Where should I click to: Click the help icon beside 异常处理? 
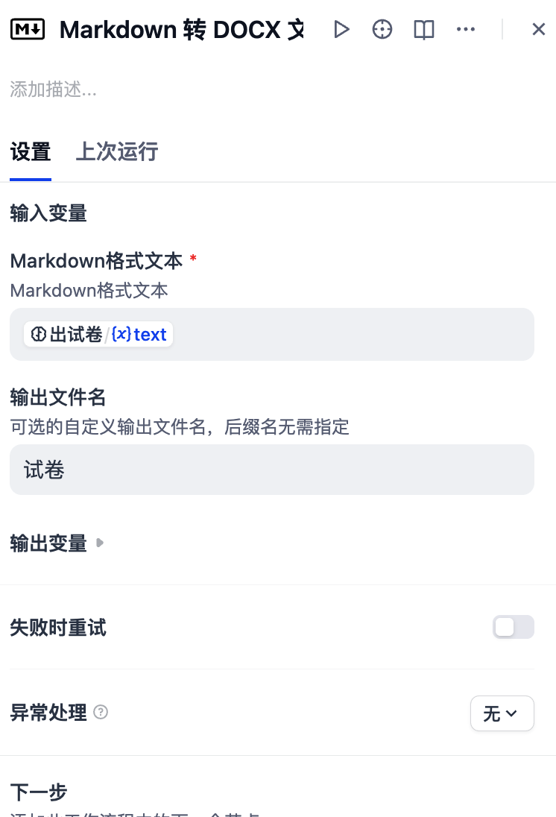pyautogui.click(x=101, y=713)
